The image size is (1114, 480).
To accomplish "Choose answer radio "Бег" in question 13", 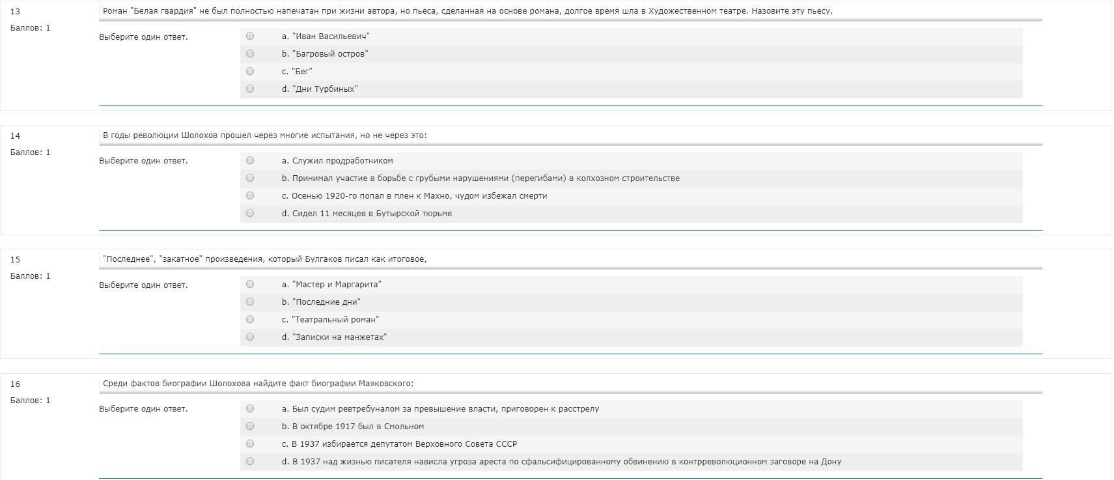I will coord(250,72).
